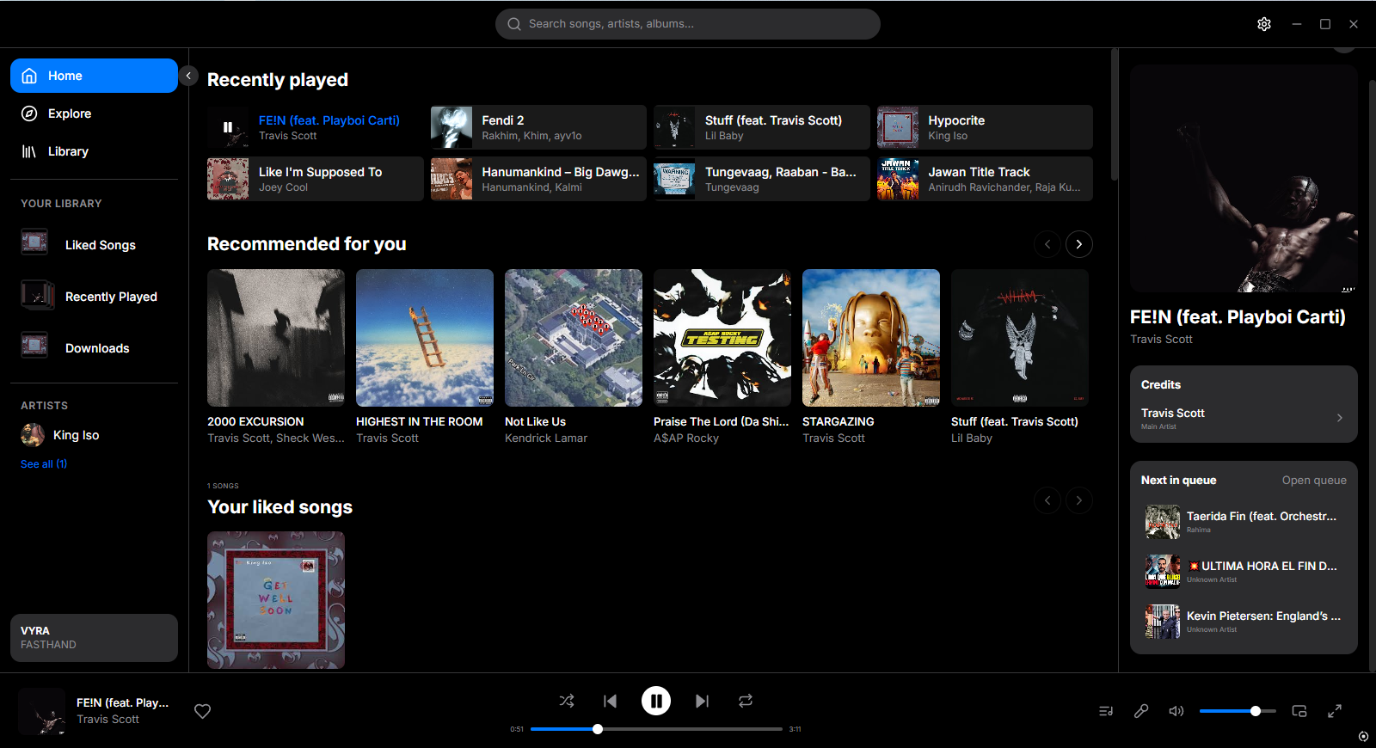Image resolution: width=1376 pixels, height=748 pixels.
Task: Play Jawan Title Track tile
Action: click(x=985, y=179)
